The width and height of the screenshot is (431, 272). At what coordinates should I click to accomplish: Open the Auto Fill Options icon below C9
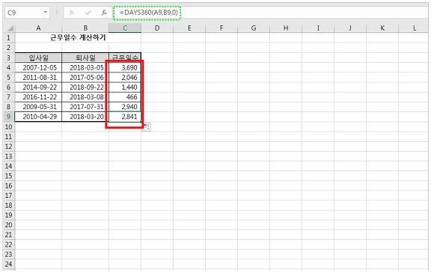pos(146,127)
